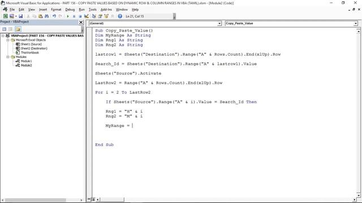Viewport: 362px width, 203px height.
Task: Open the Help menu
Action: [135, 10]
